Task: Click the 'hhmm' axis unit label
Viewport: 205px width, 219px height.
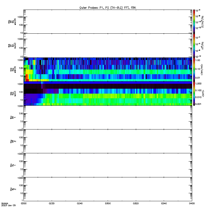Action: [5, 203]
